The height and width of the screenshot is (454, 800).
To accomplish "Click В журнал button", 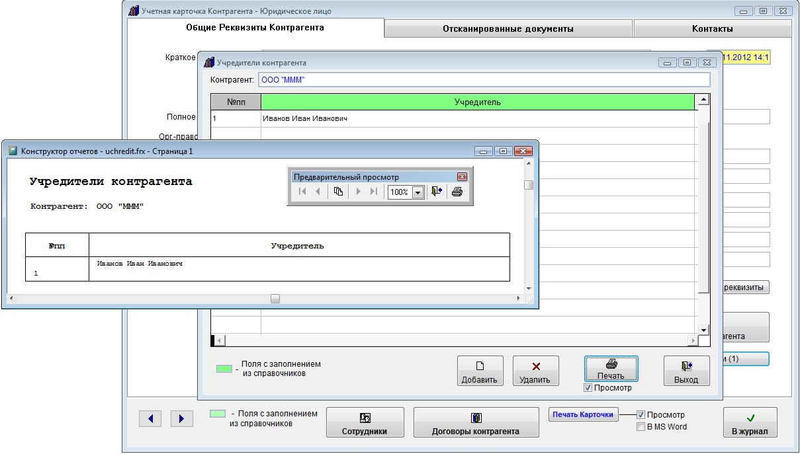I will point(750,422).
